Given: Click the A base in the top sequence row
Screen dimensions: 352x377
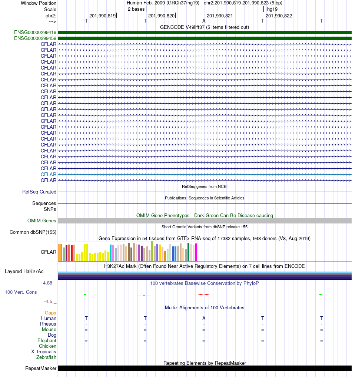Looking at the screenshot, I should coord(204,21).
